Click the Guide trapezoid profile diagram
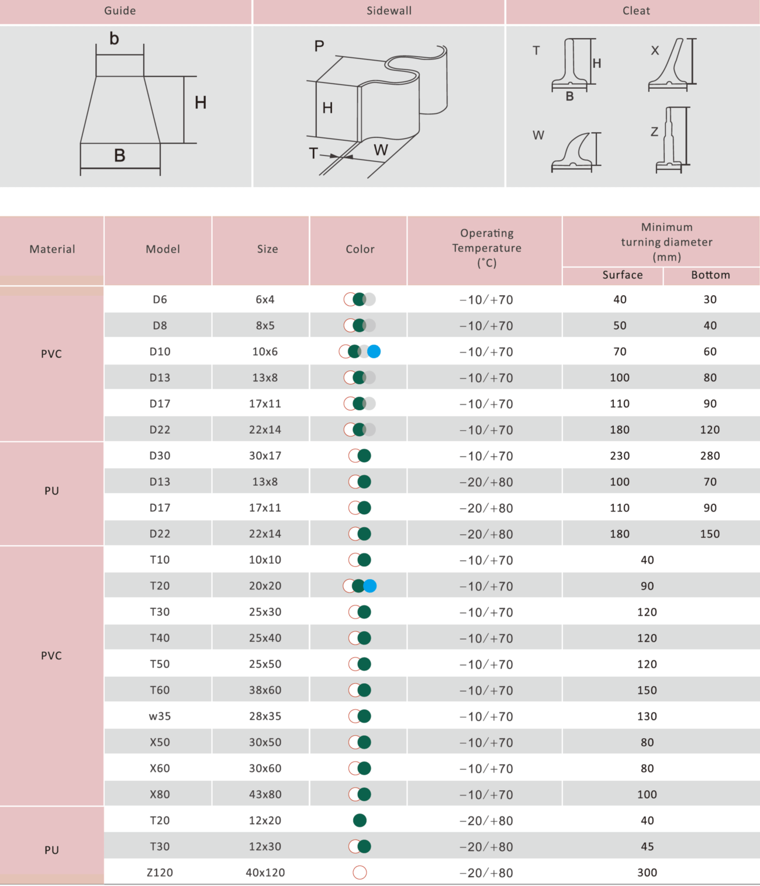The width and height of the screenshot is (760, 886). 120,109
